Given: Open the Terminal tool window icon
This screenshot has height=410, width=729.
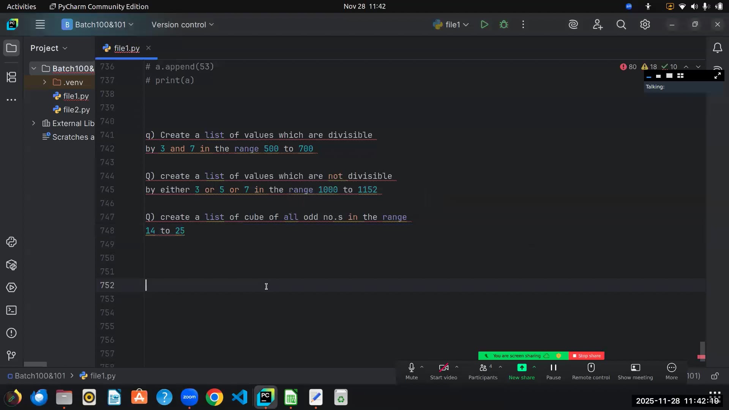Looking at the screenshot, I should (x=11, y=310).
